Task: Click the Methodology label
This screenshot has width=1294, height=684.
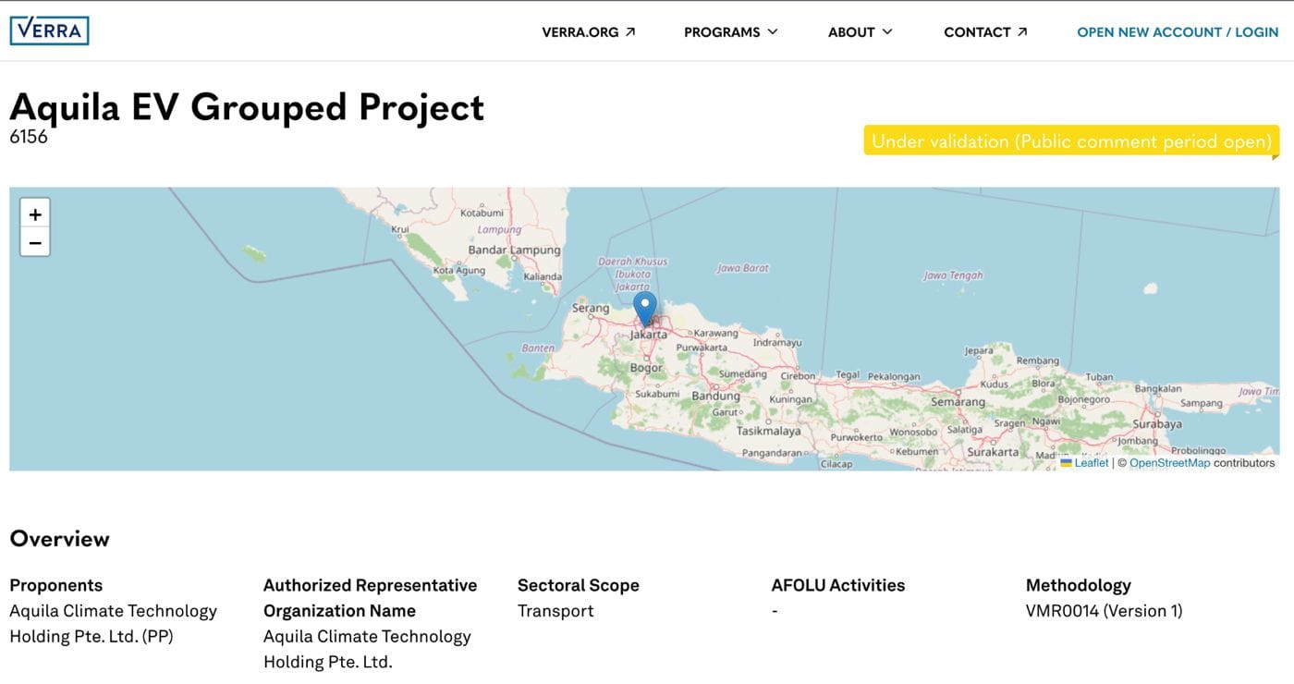Action: tap(1079, 585)
